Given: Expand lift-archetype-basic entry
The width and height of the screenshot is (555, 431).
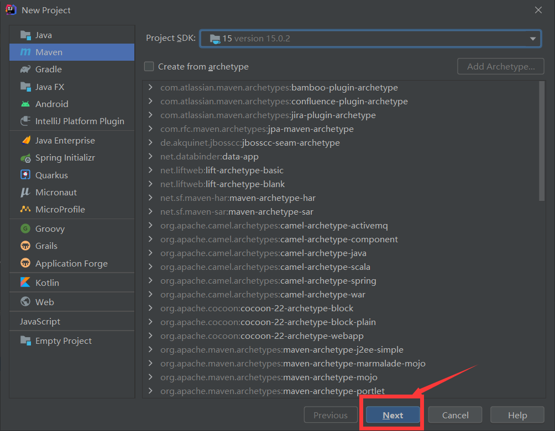Looking at the screenshot, I should coord(151,170).
